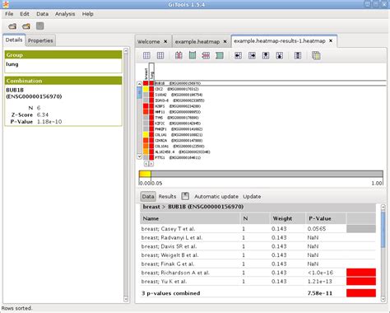
Task: Click the first grid selection icon in heatmap toolbar
Action: click(146, 56)
